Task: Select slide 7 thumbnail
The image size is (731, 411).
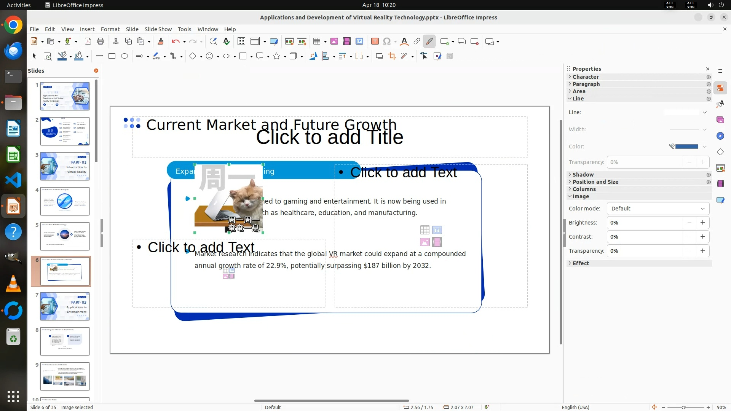Action: 65,306
